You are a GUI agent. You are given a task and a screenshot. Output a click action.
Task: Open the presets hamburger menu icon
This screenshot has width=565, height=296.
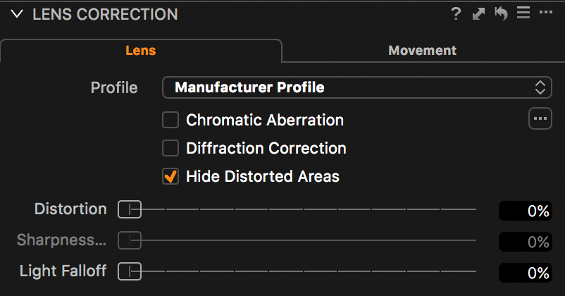coord(523,13)
